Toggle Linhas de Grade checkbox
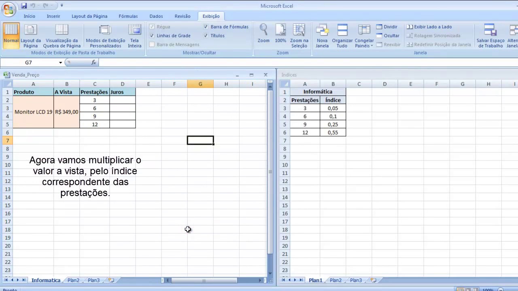 pos(152,36)
